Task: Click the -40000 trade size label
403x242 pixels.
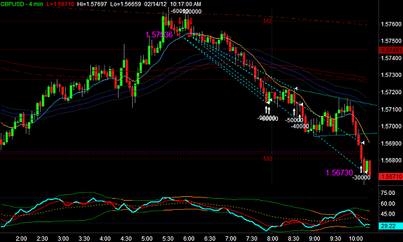Action: coord(300,126)
